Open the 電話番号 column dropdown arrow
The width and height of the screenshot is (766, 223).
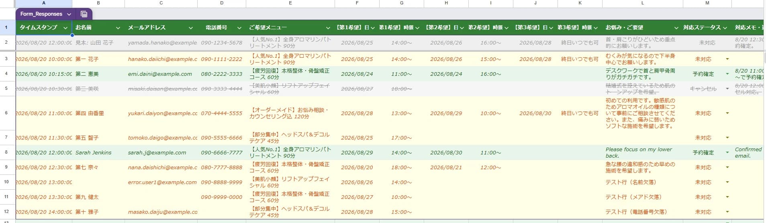click(x=239, y=28)
